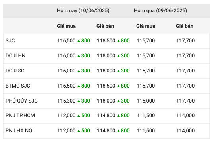The image size is (212, 143).
Task: Click the Giá bán subheader under Hôm qua
Action: 185,26
